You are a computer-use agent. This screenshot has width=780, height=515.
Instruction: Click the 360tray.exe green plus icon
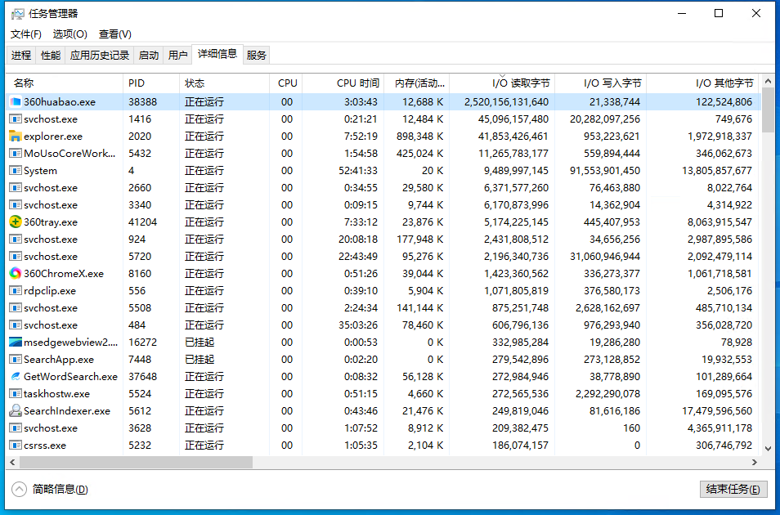(x=16, y=222)
